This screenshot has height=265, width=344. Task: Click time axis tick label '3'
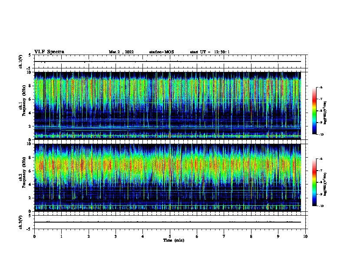pyautogui.click(x=116, y=236)
